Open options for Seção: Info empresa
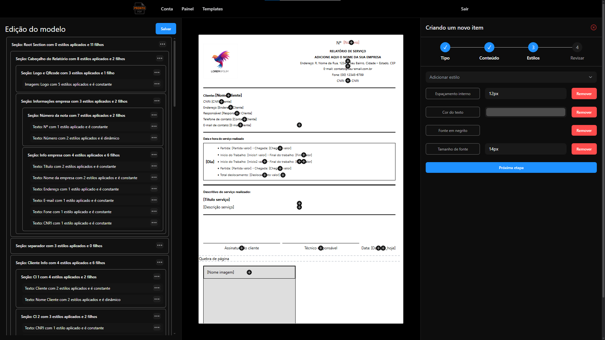Viewport: 605px width, 340px height. point(154,155)
